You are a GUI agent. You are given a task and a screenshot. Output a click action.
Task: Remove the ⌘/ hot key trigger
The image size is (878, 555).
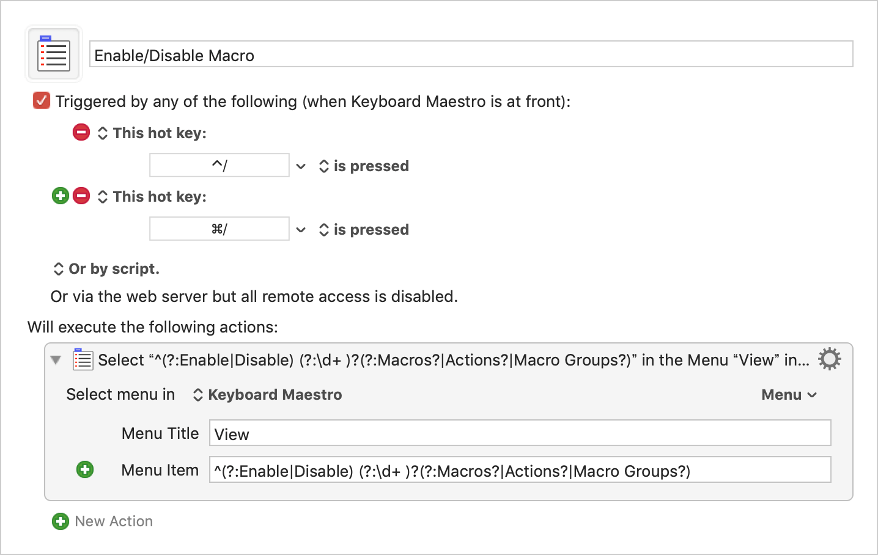click(x=81, y=196)
